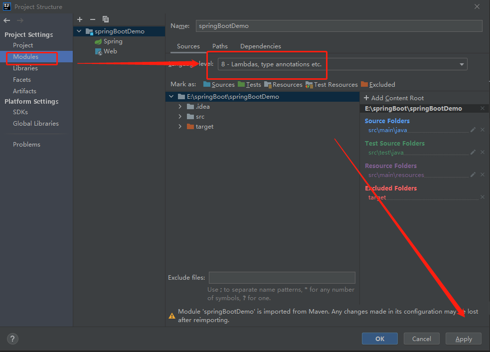Open the Language level dropdown
The height and width of the screenshot is (352, 490).
[342, 64]
